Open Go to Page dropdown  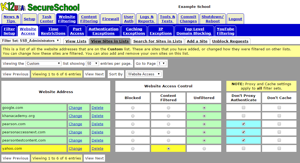pos(162,64)
